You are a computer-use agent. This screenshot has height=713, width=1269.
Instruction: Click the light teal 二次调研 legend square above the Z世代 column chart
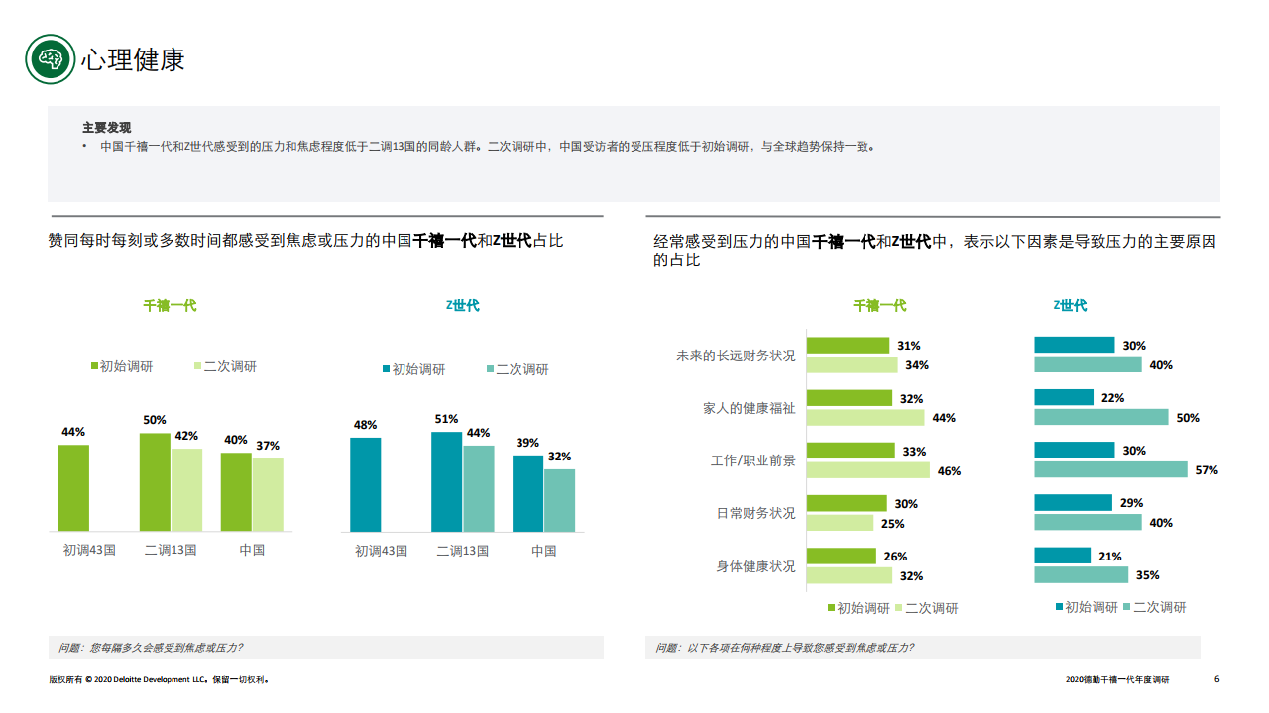pyautogui.click(x=490, y=369)
